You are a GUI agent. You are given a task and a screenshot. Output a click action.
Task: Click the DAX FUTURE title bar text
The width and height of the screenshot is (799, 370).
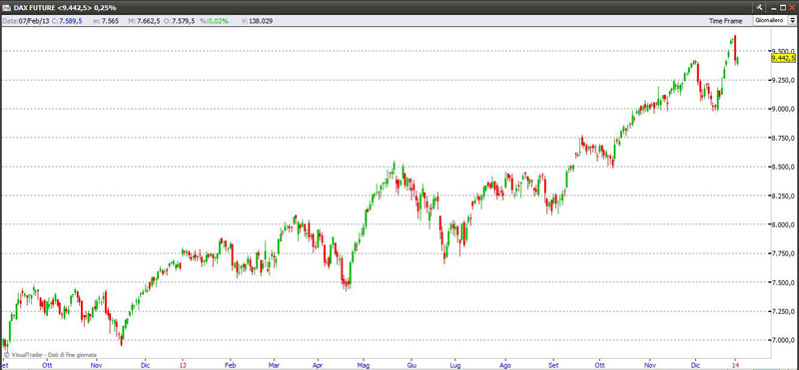pyautogui.click(x=65, y=8)
